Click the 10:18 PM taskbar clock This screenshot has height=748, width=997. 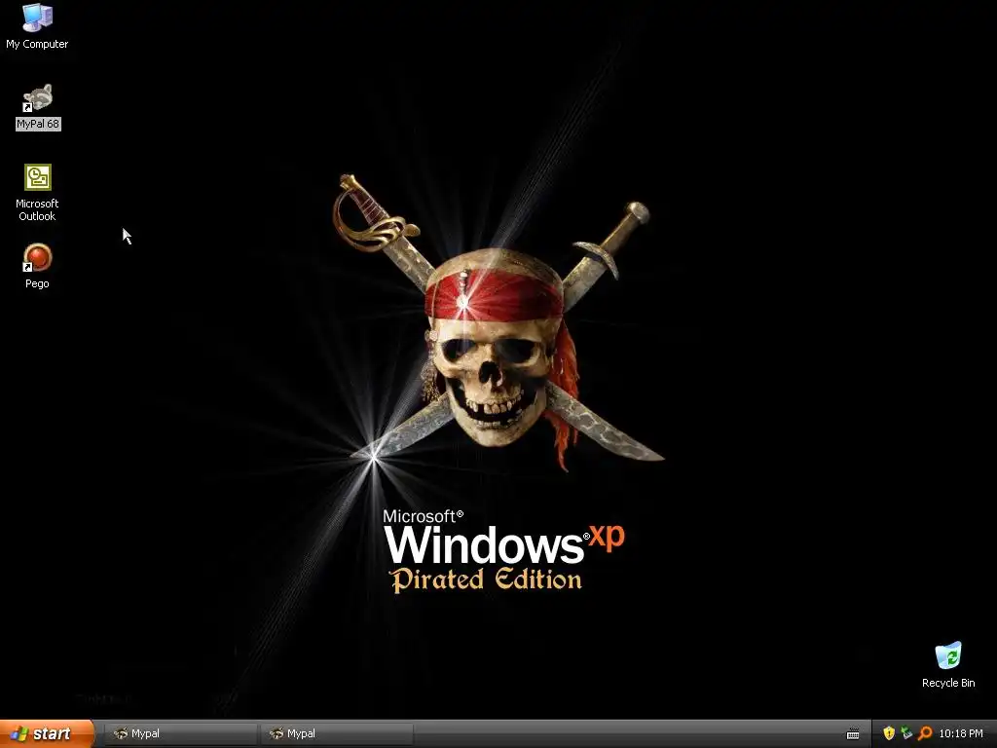961,734
